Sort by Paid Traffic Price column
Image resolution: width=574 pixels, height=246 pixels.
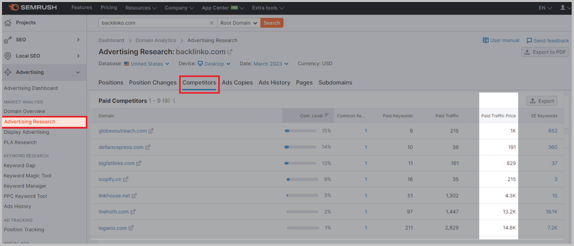tap(498, 116)
